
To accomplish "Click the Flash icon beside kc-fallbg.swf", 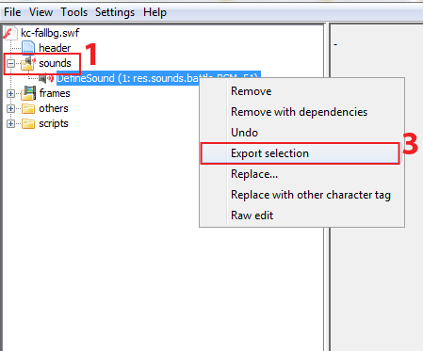I will coord(9,33).
